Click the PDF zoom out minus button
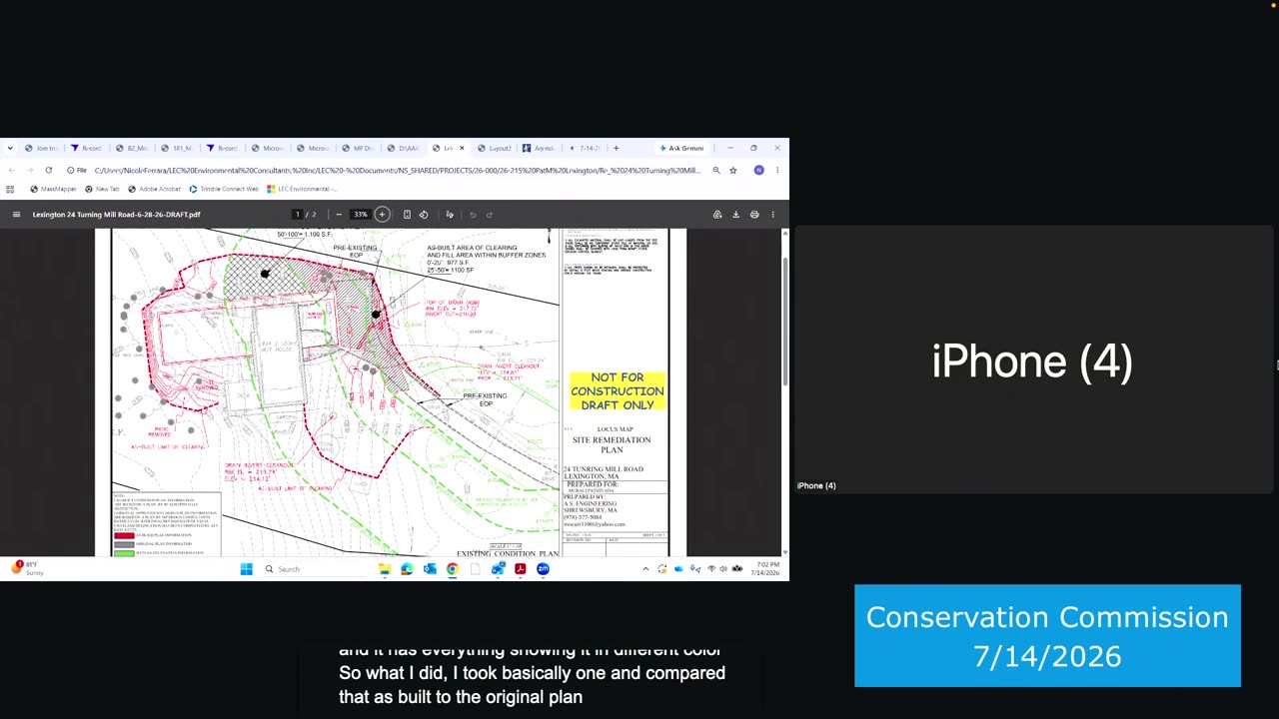Image resolution: width=1279 pixels, height=719 pixels. coord(339,214)
